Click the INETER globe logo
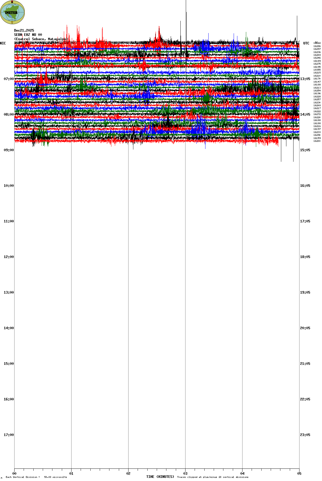 click(12, 12)
